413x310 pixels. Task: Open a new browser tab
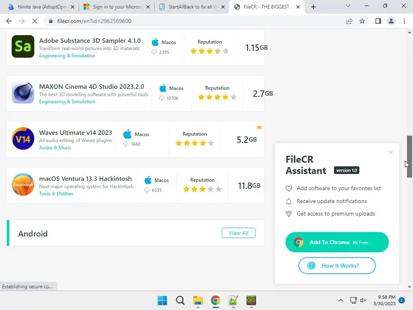point(313,7)
